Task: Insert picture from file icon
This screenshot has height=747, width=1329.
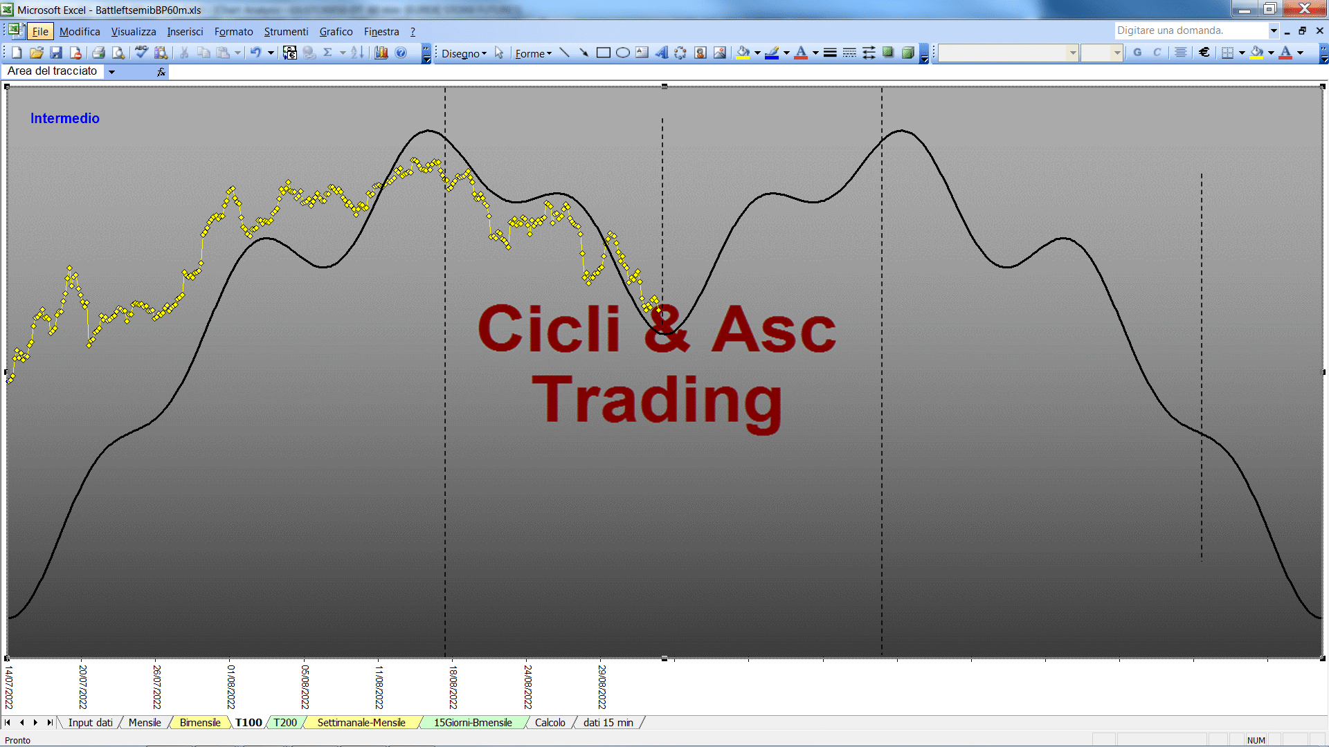Action: coord(720,53)
